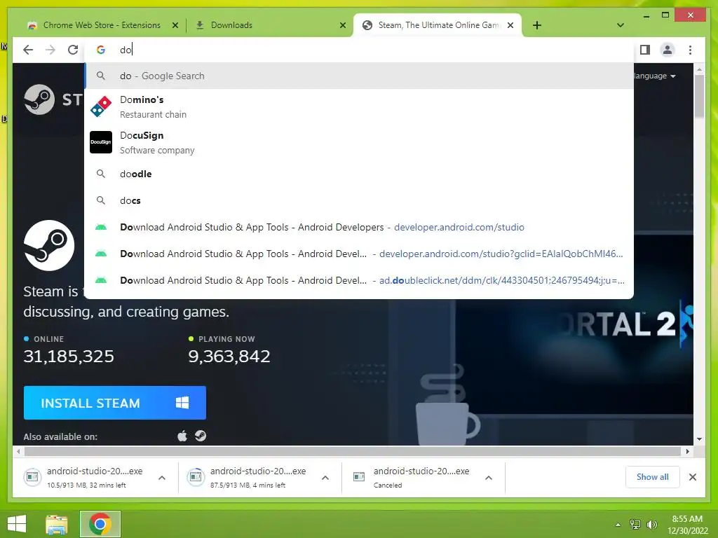Viewport: 718px width, 538px height.
Task: Show hidden system tray icons
Action: (x=618, y=525)
